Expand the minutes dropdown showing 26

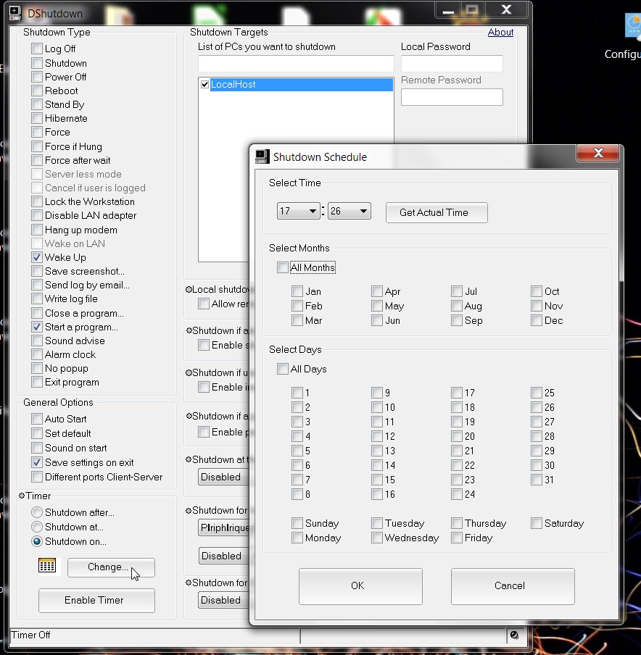(x=350, y=212)
